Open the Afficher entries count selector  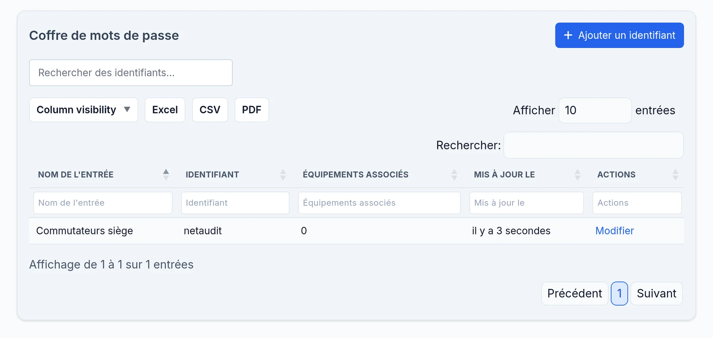pos(595,110)
